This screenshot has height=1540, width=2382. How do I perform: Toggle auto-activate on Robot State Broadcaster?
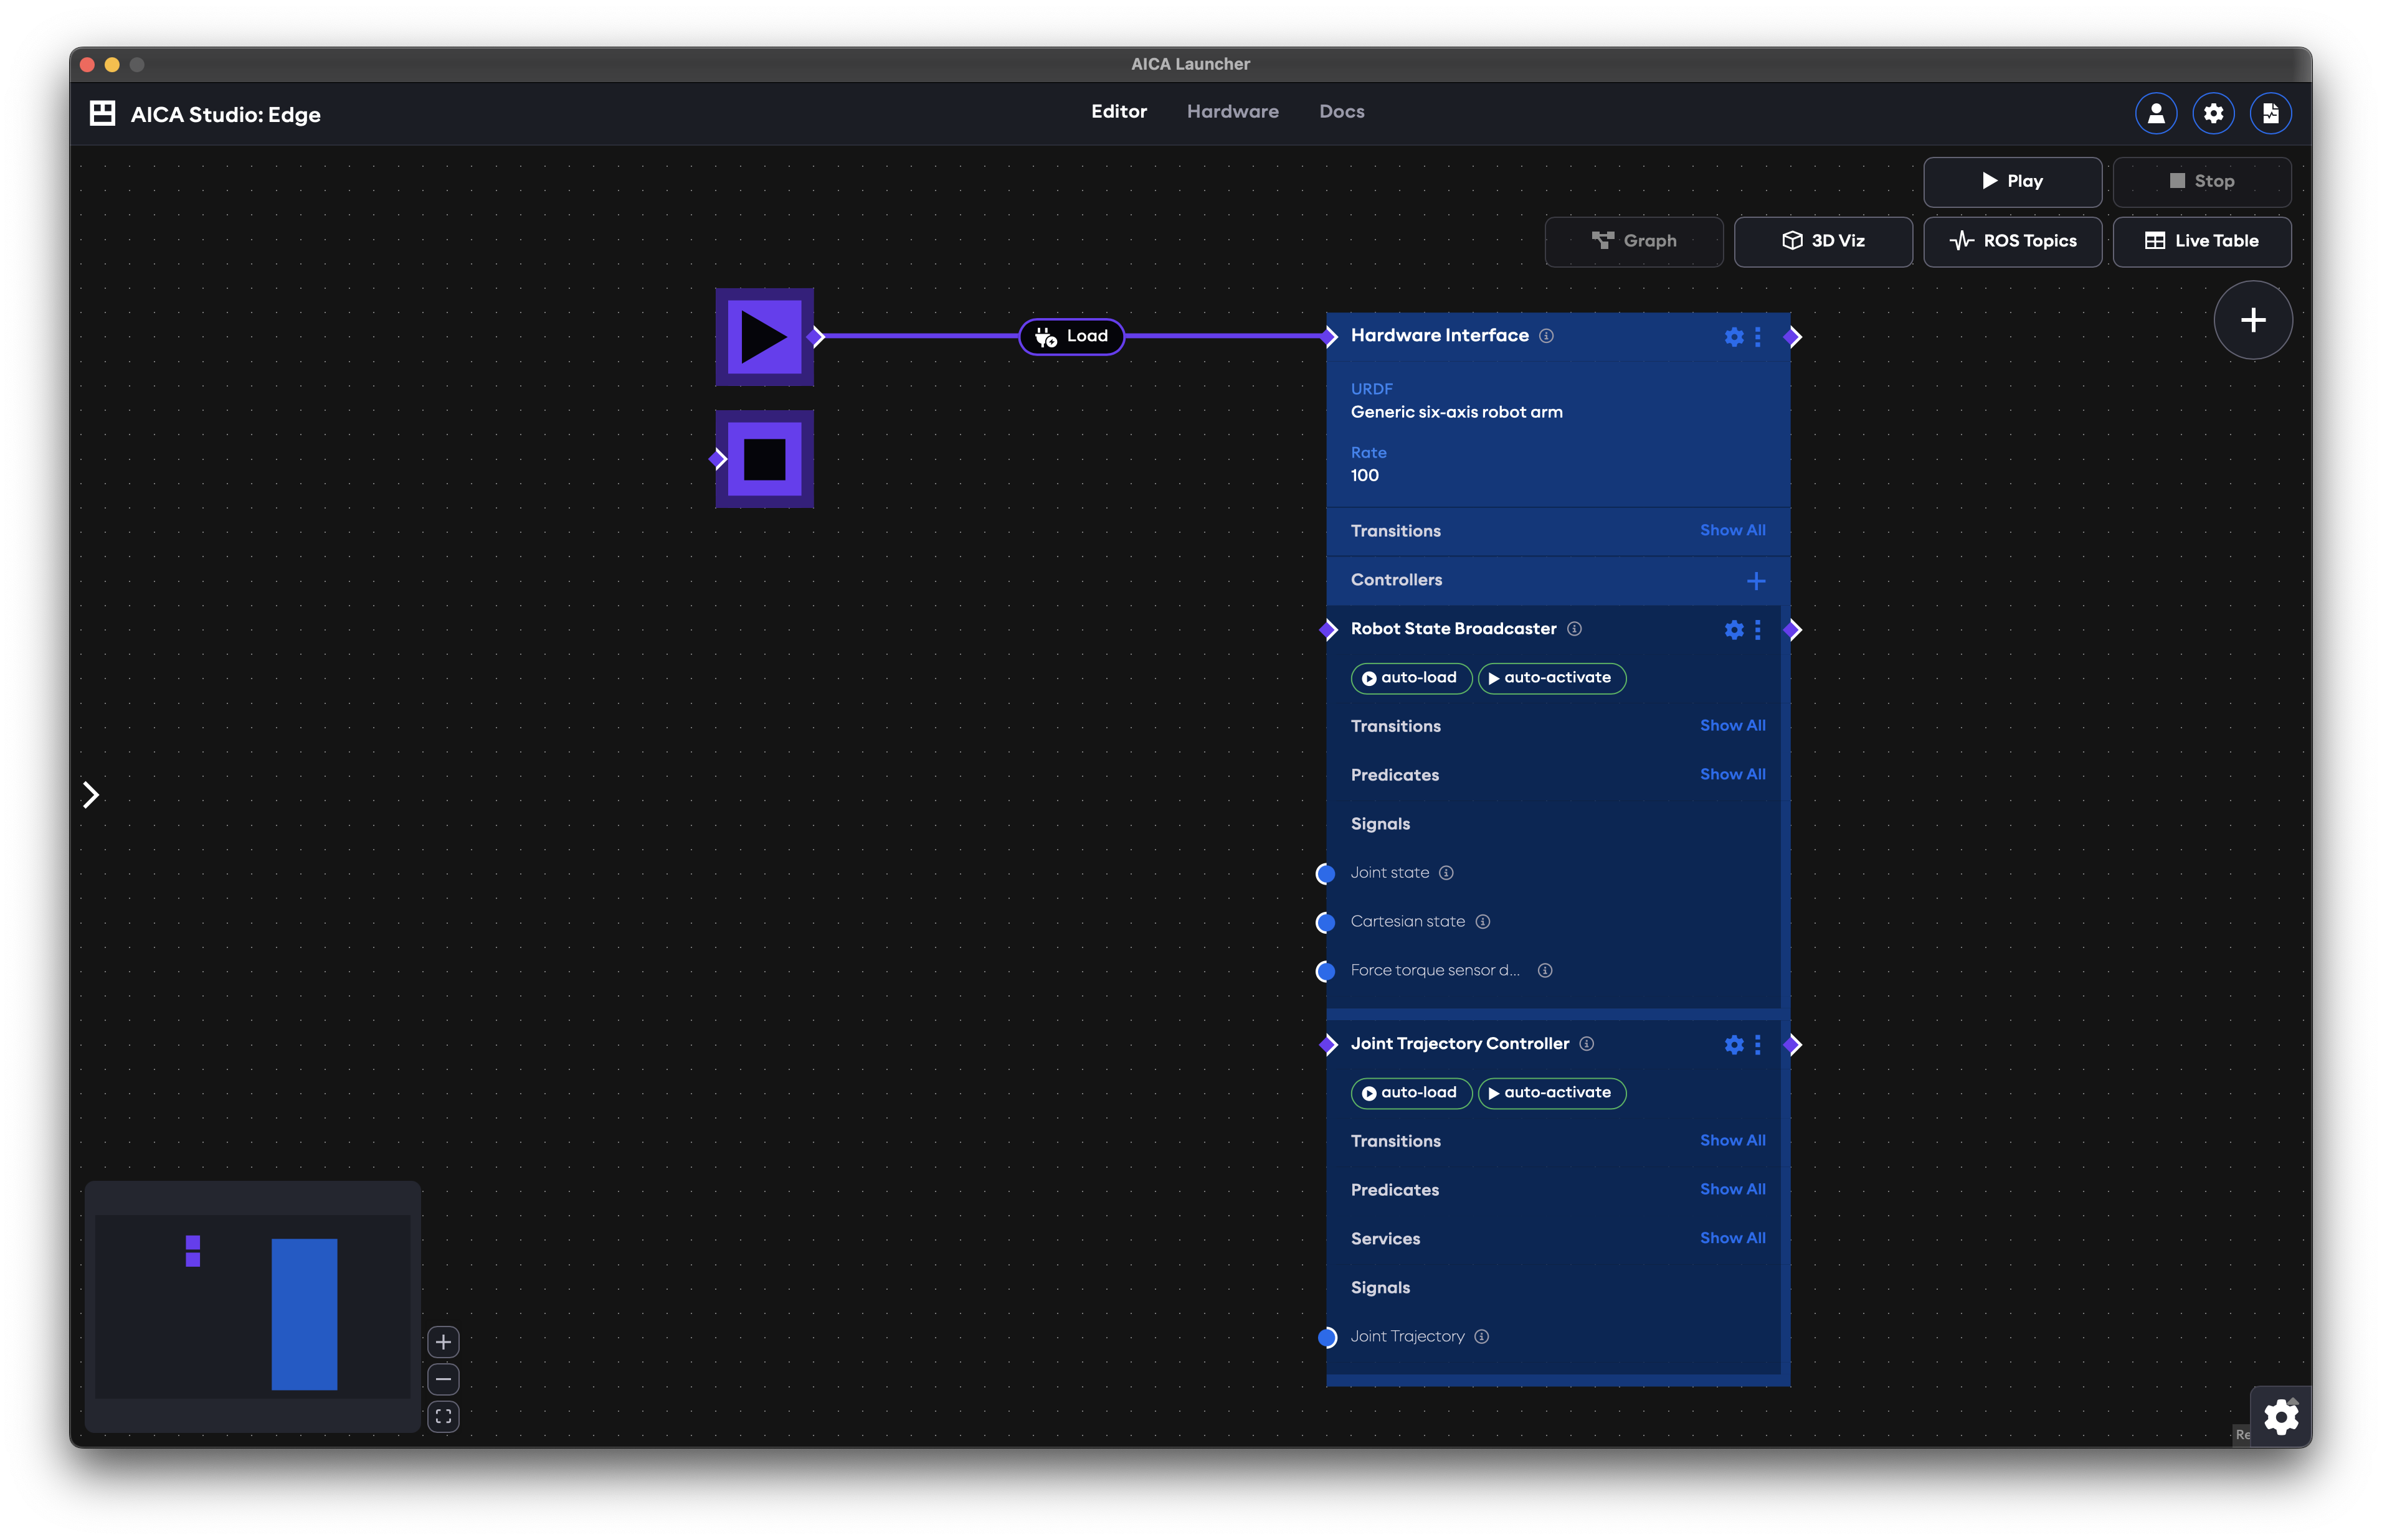(1552, 678)
